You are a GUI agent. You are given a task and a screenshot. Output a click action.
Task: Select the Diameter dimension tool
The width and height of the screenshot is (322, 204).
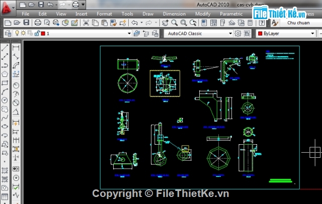16,103
